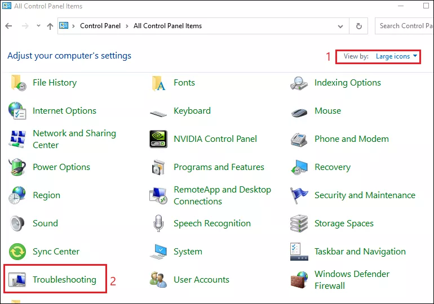
Task: Open the Network and Sharing Center icon
Action: point(17,139)
